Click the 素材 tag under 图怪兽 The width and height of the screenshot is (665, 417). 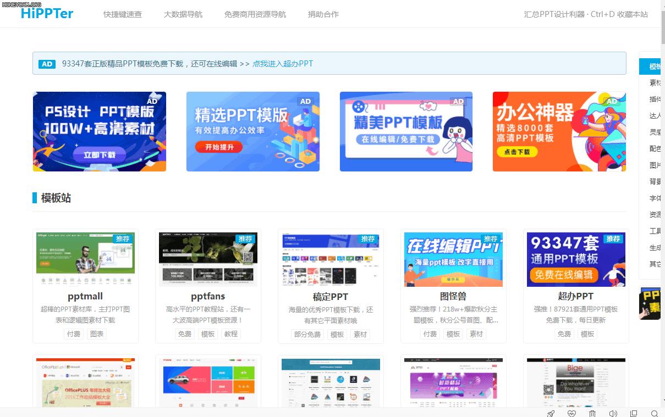click(x=476, y=334)
